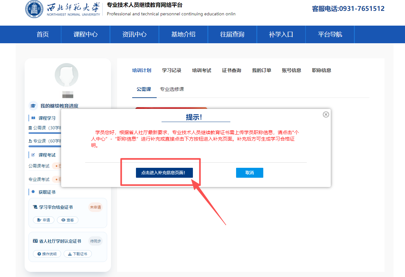Open the 职称信息 tab
Viewport: 405px width, 277px height.
pos(322,70)
